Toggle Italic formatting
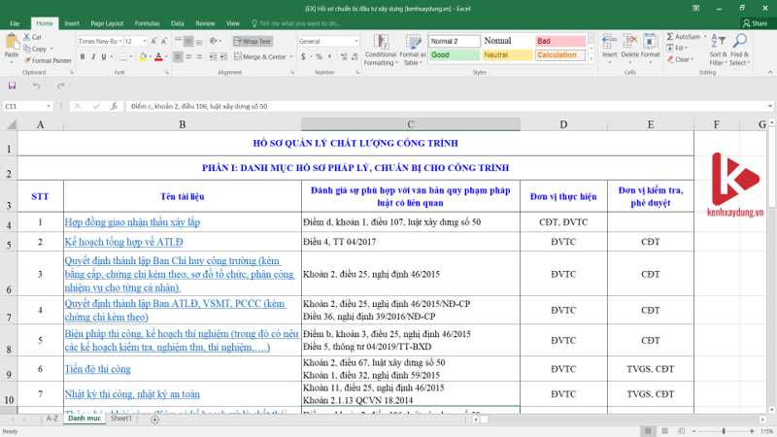The width and height of the screenshot is (777, 437). [x=93, y=56]
